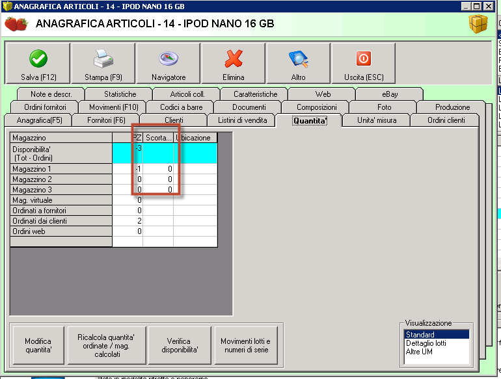Select the Ordini web row label

click(x=61, y=231)
